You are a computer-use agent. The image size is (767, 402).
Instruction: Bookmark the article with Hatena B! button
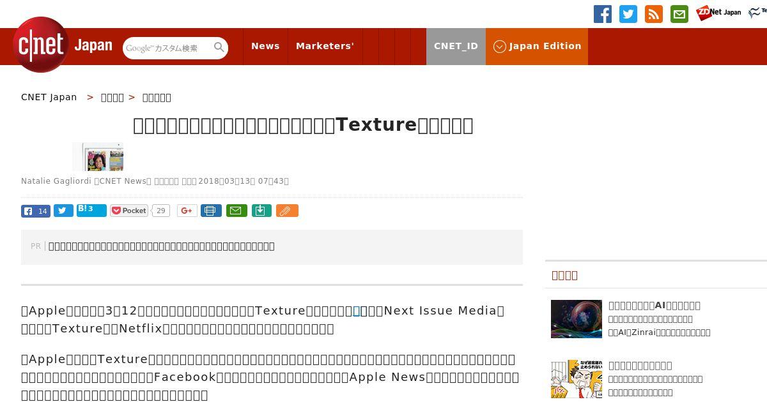pyautogui.click(x=91, y=211)
